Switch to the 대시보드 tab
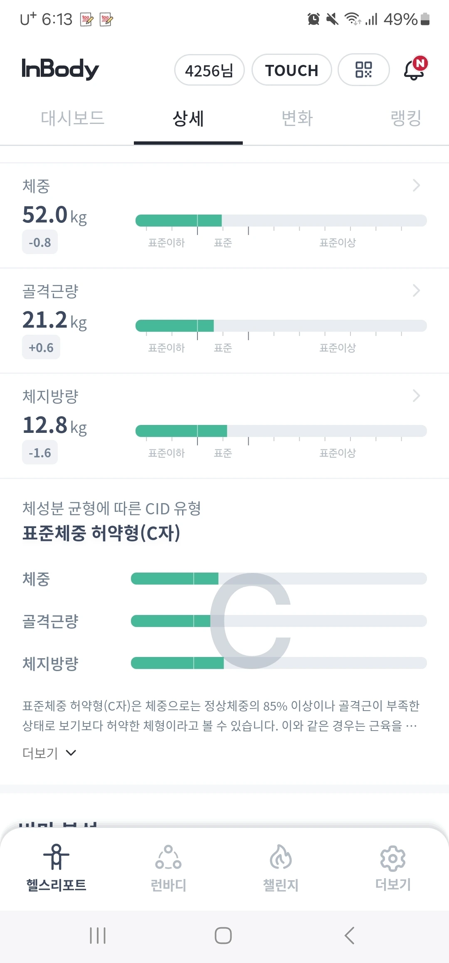Image resolution: width=449 pixels, height=963 pixels. click(x=72, y=119)
